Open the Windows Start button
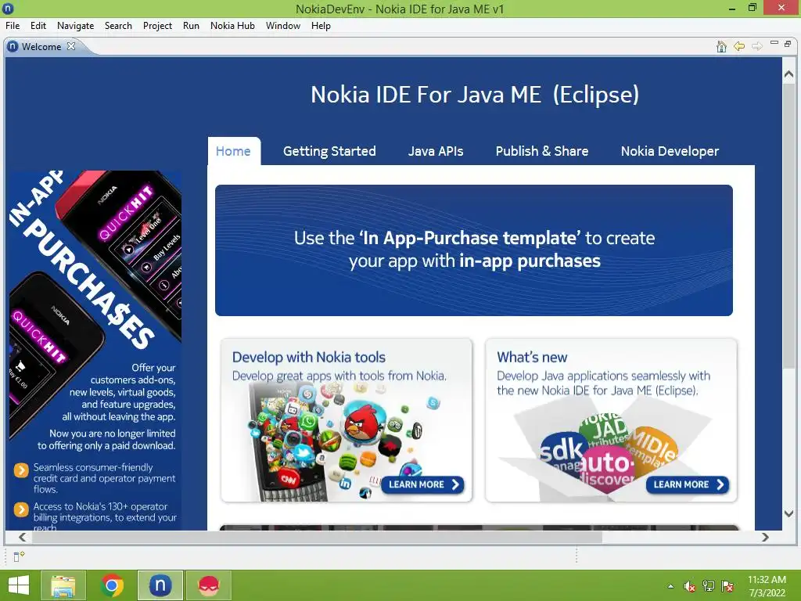 [x=19, y=585]
